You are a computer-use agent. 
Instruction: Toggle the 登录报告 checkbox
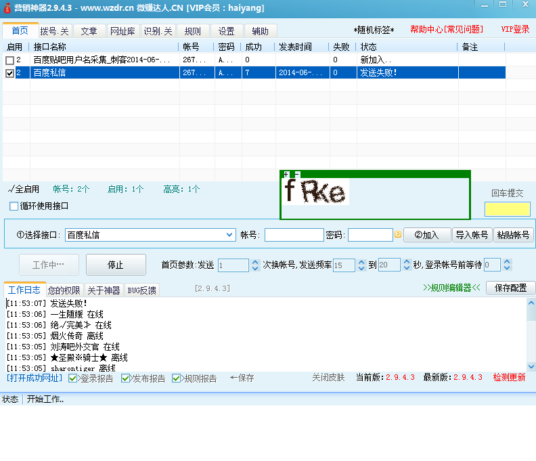[x=73, y=378]
